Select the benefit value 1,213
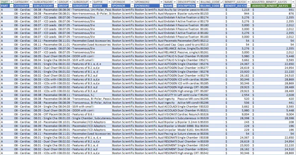Screen dimensions: 296x155 point(238,10)
